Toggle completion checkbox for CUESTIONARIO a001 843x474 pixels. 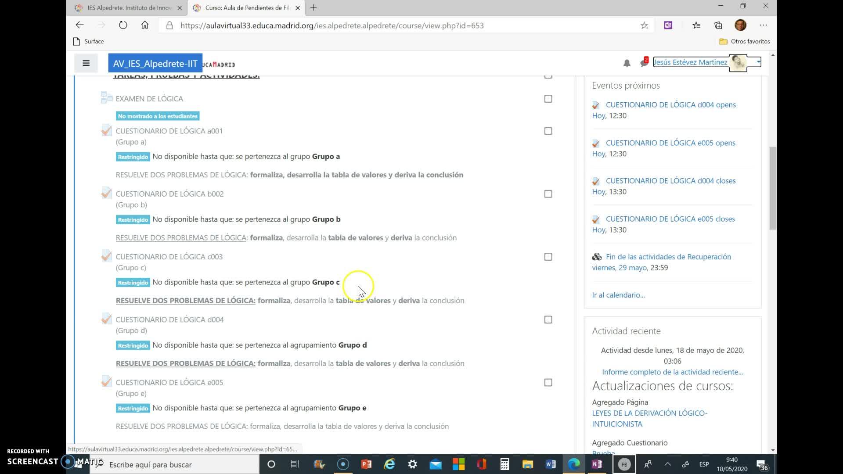[548, 131]
